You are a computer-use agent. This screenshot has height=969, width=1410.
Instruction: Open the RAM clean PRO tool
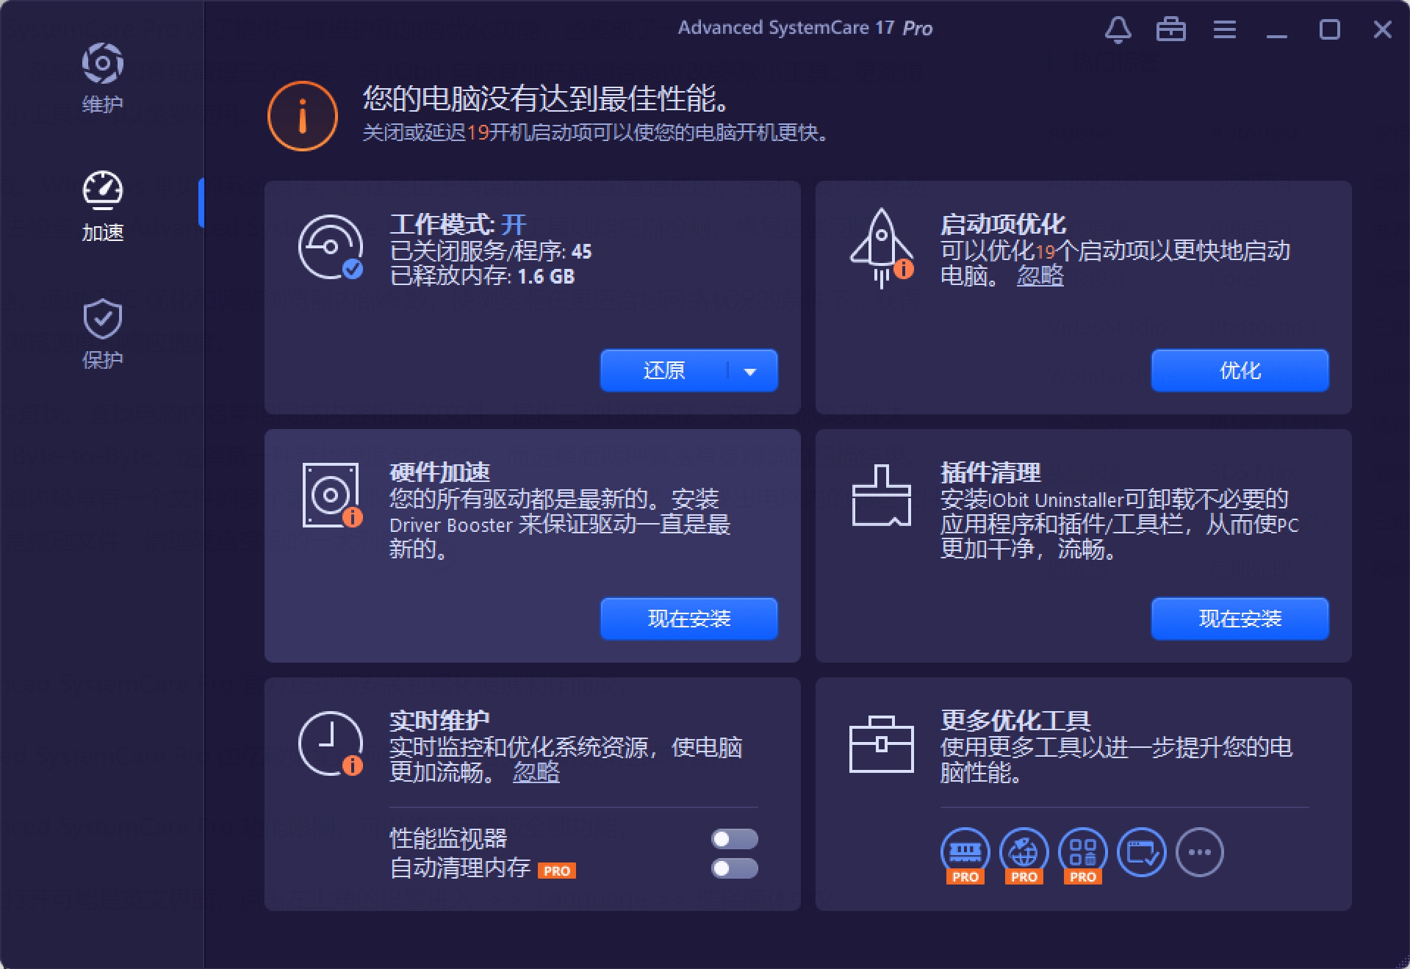[964, 851]
